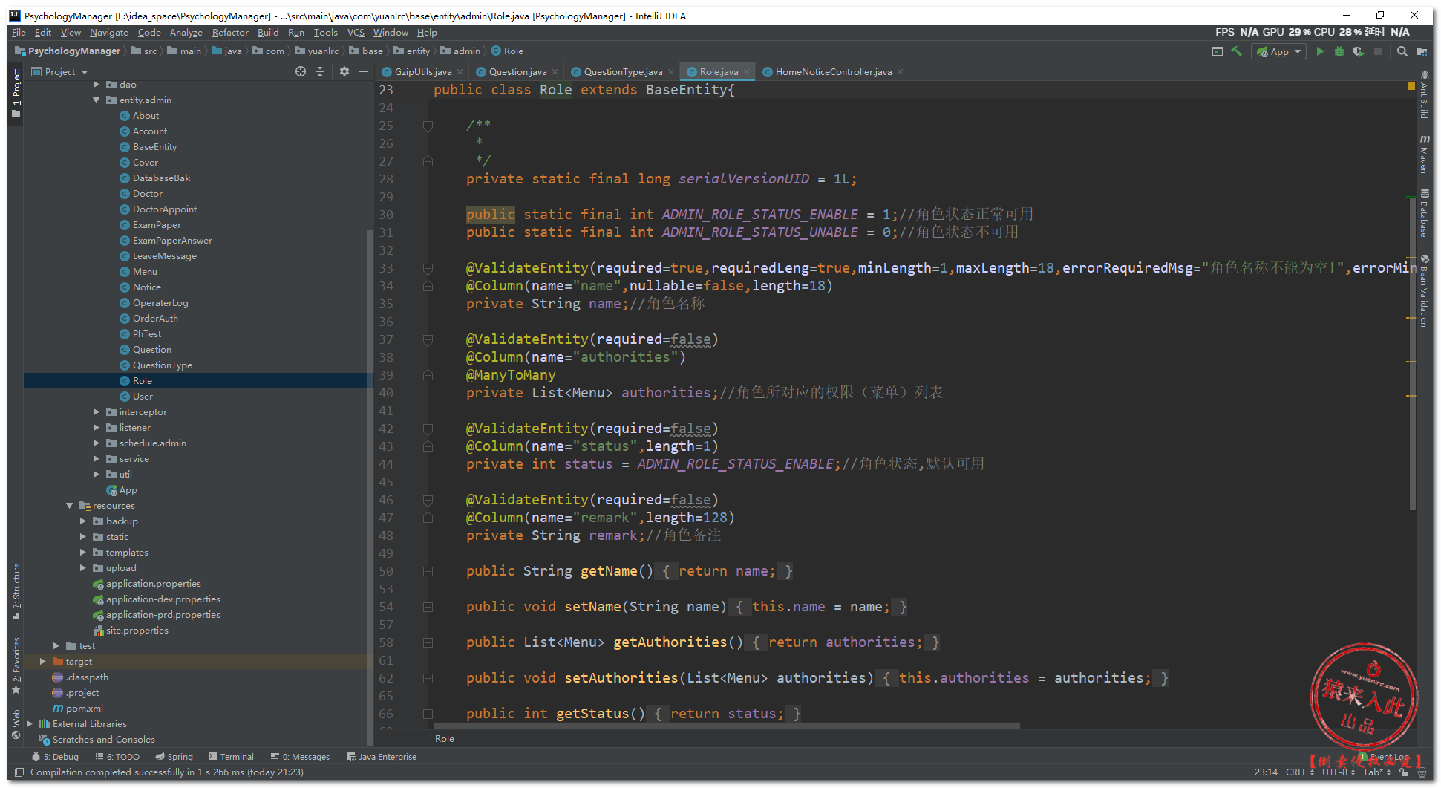Open the Terminal tool window
This screenshot has height=788, width=1441.
click(x=231, y=756)
